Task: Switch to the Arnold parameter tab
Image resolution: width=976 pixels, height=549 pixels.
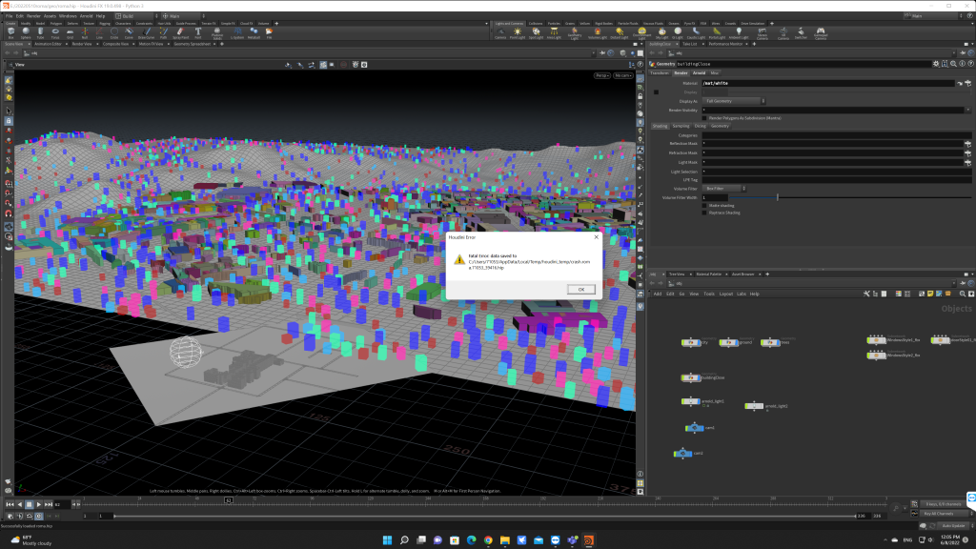Action: 699,72
